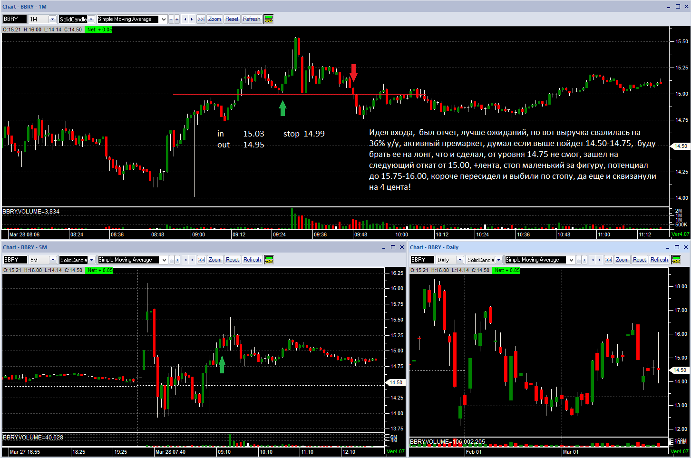Viewport: 691px width, 458px height.
Task: Click Reset button in 1M chart
Action: click(232, 19)
